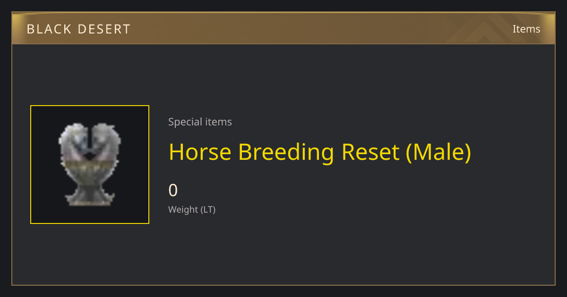This screenshot has height=297, width=567.
Task: Click the twin horse heads on item icon
Action: point(90,141)
